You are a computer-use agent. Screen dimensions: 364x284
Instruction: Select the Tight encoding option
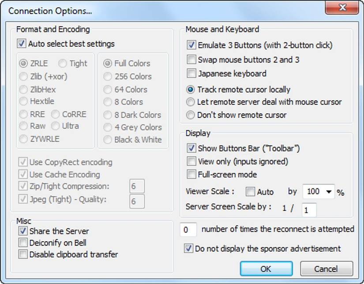(x=62, y=63)
